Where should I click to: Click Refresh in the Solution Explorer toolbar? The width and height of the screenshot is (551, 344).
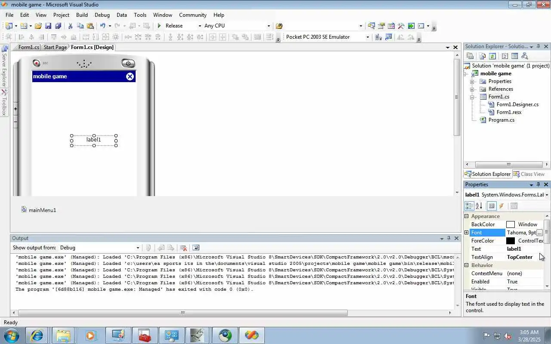pos(492,56)
